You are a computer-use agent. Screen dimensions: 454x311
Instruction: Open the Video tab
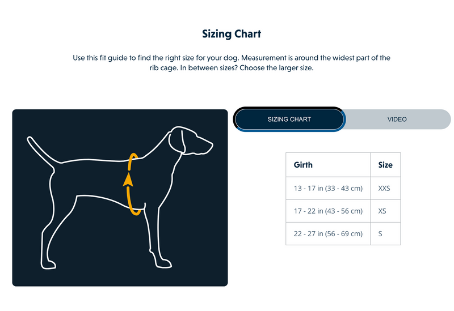(x=397, y=120)
